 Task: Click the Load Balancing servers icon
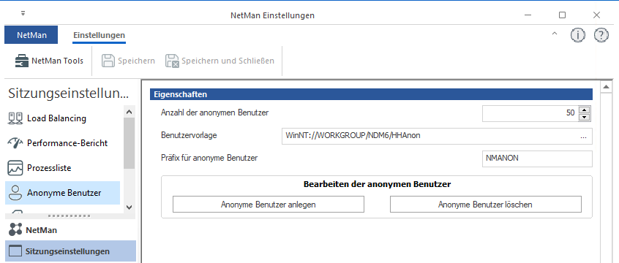coord(15,118)
